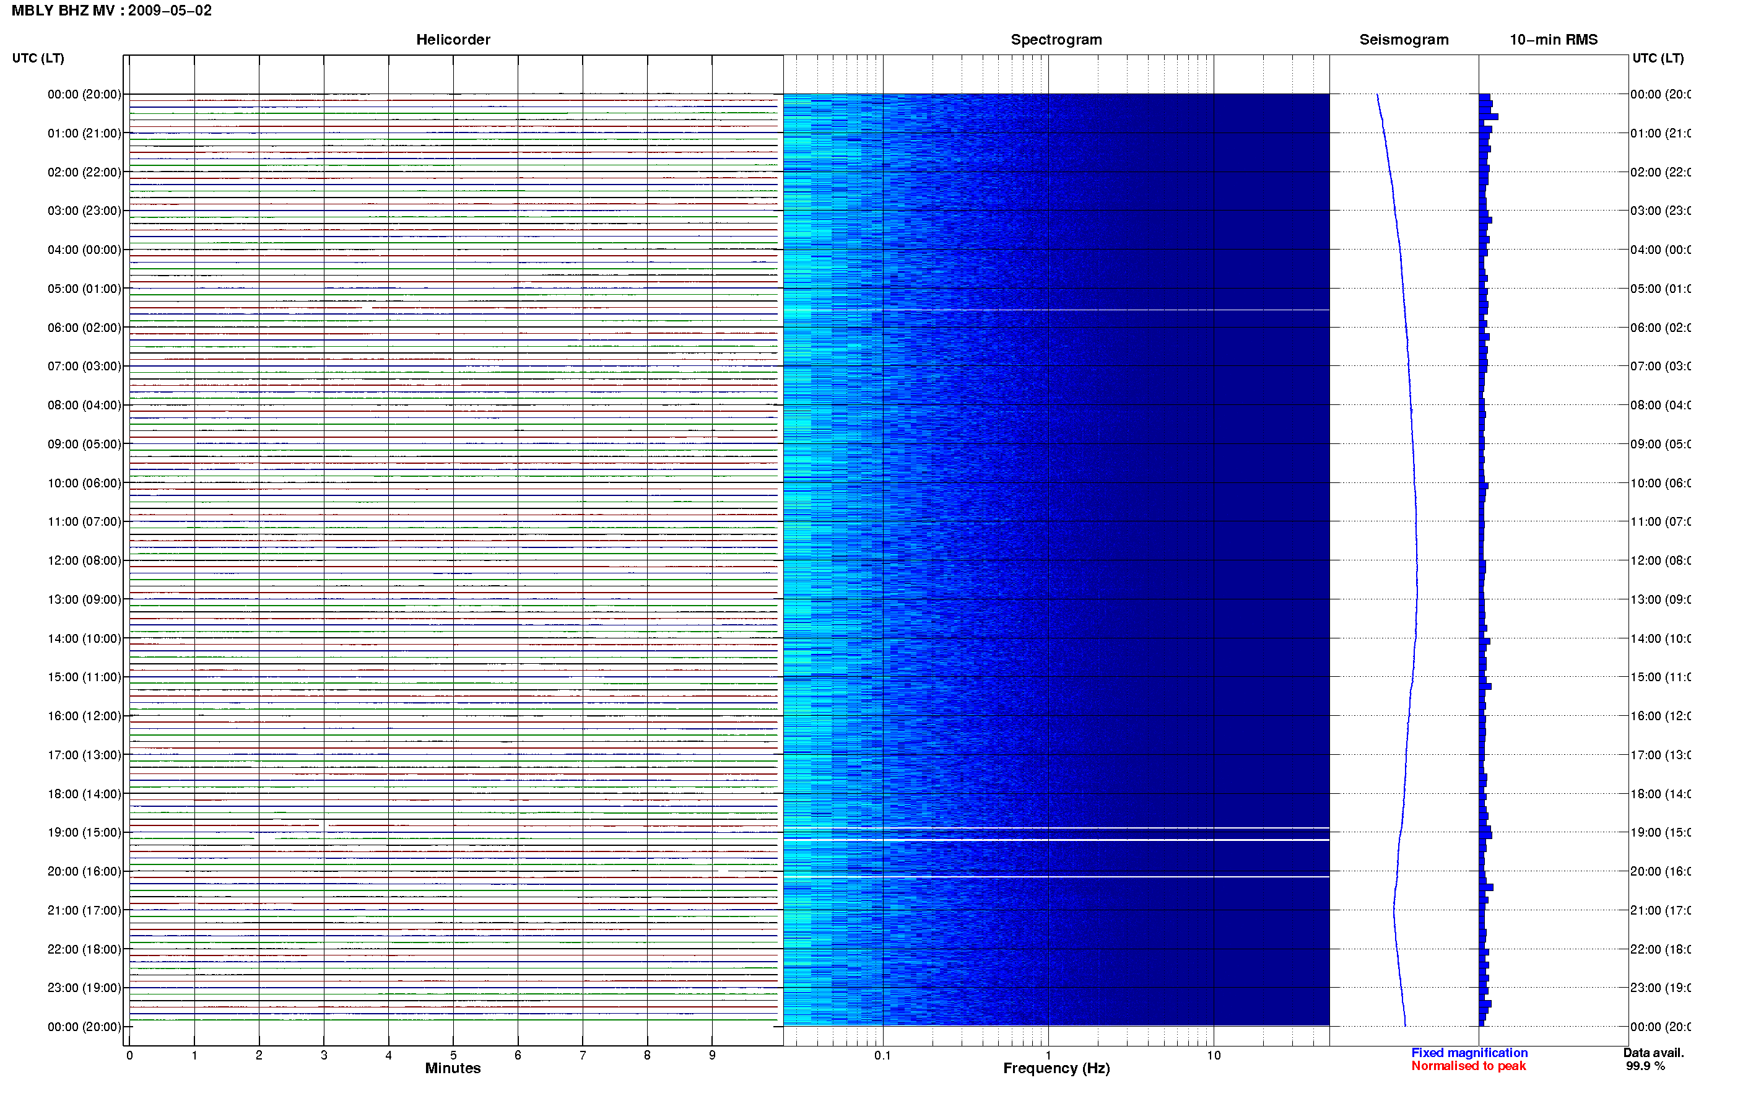The image size is (1761, 1101).
Task: Click the white data gap line after 20:00 in spectrogram
Action: coord(1056,877)
